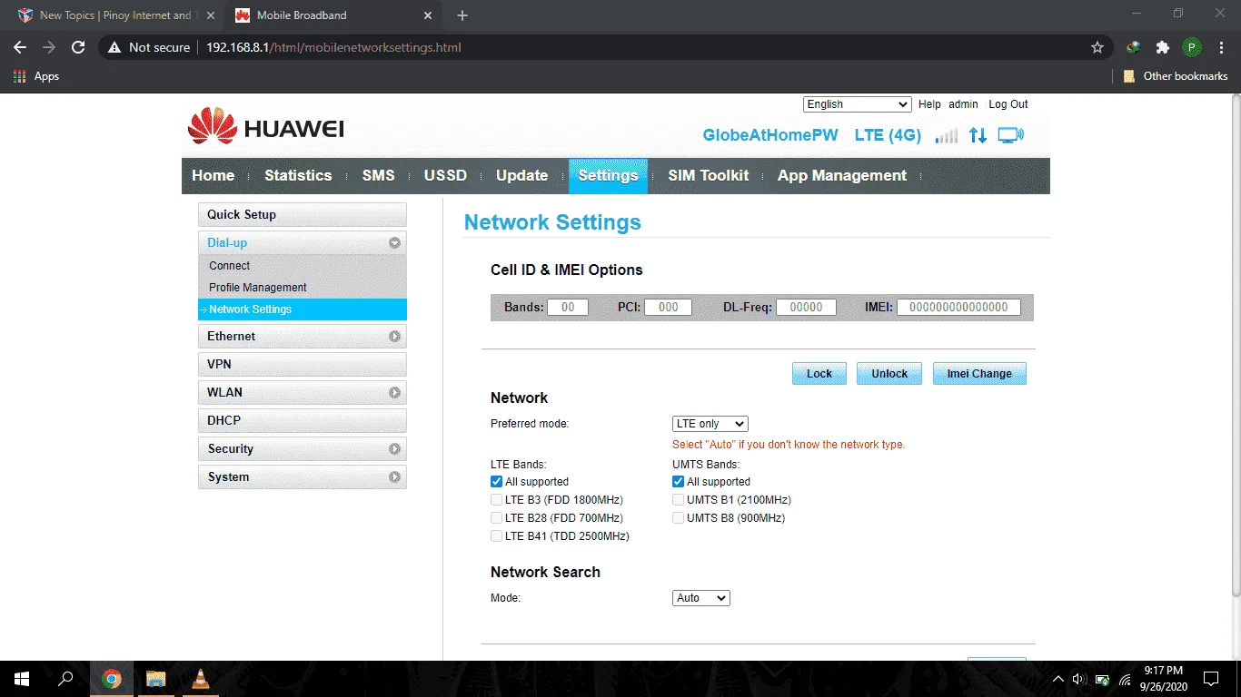Image resolution: width=1241 pixels, height=697 pixels.
Task: Click the Bands input field
Action: 568,307
